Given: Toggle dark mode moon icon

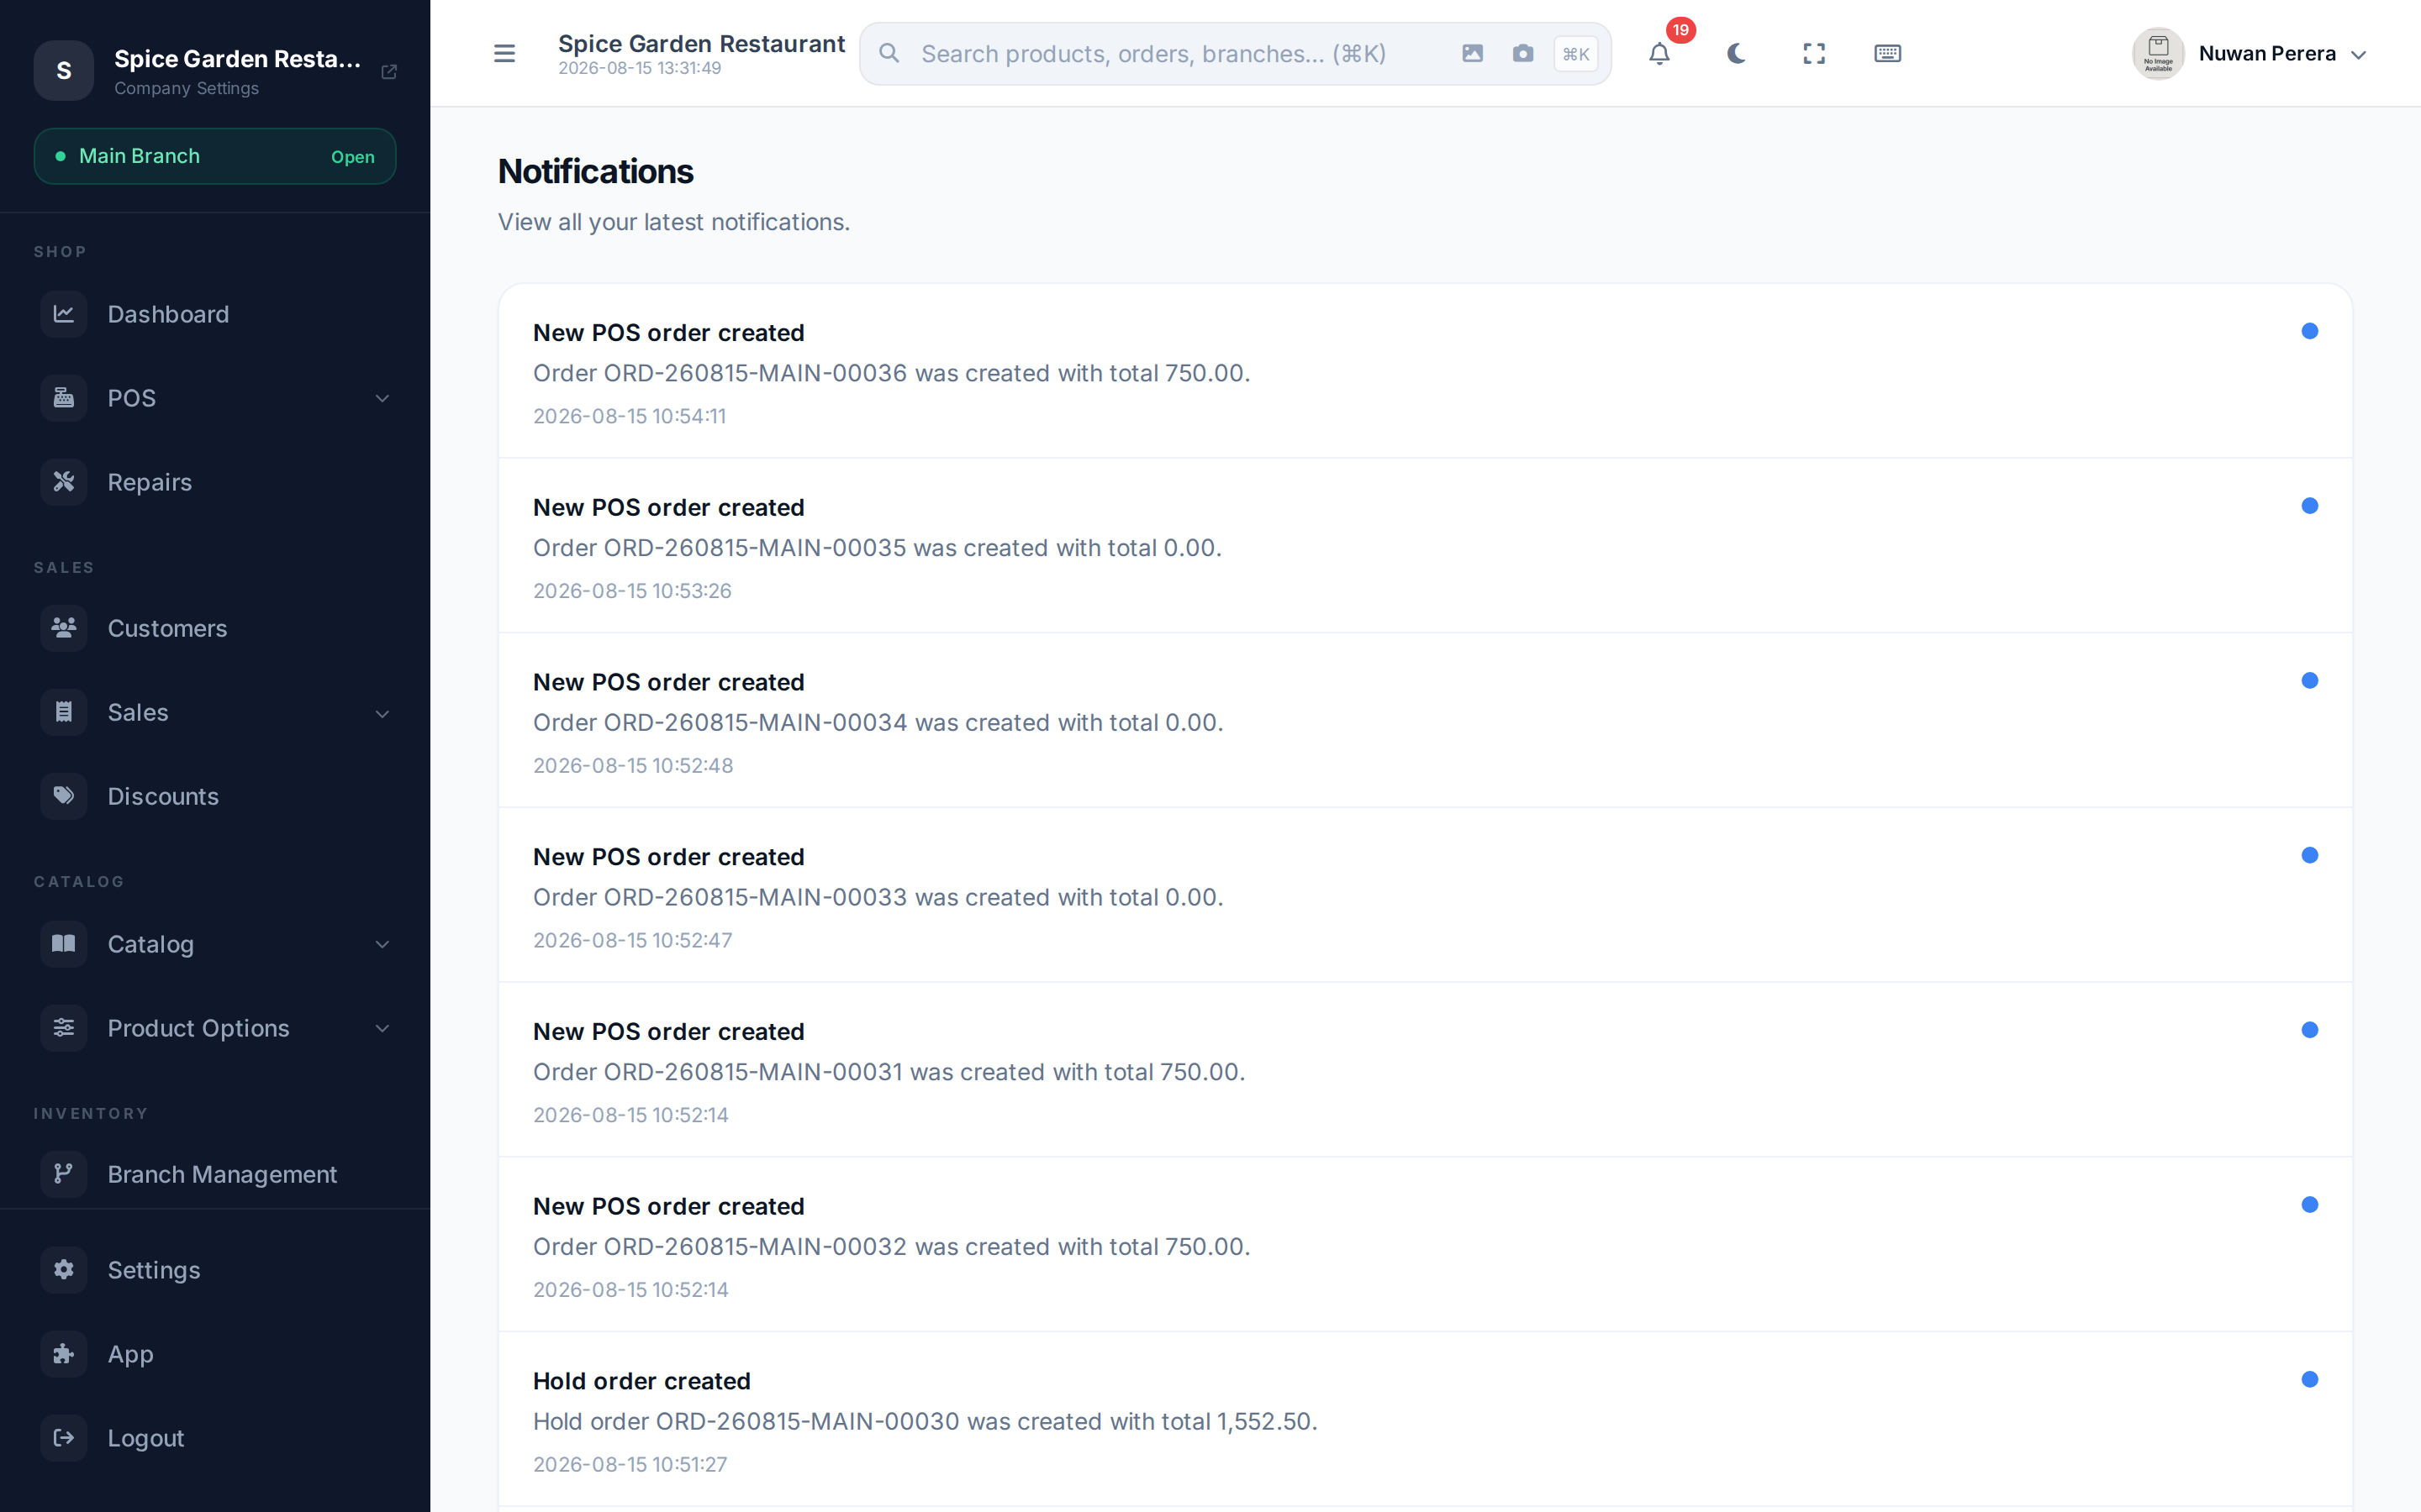Looking at the screenshot, I should point(1737,54).
